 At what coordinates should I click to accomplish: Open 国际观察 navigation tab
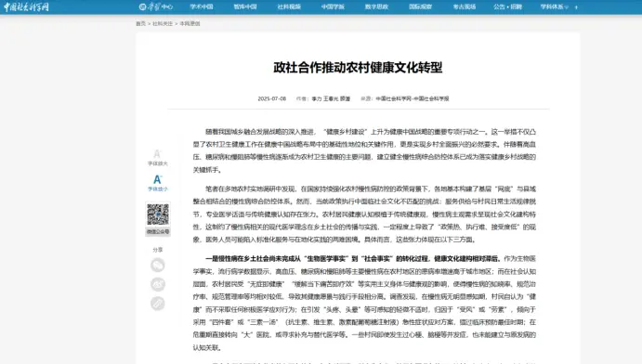tap(421, 6)
